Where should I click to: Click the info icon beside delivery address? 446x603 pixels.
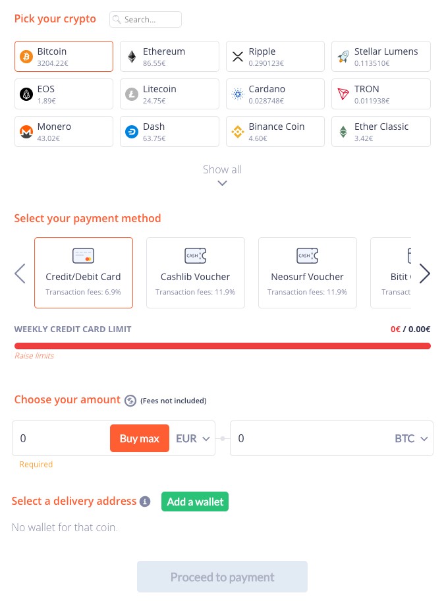pyautogui.click(x=145, y=502)
